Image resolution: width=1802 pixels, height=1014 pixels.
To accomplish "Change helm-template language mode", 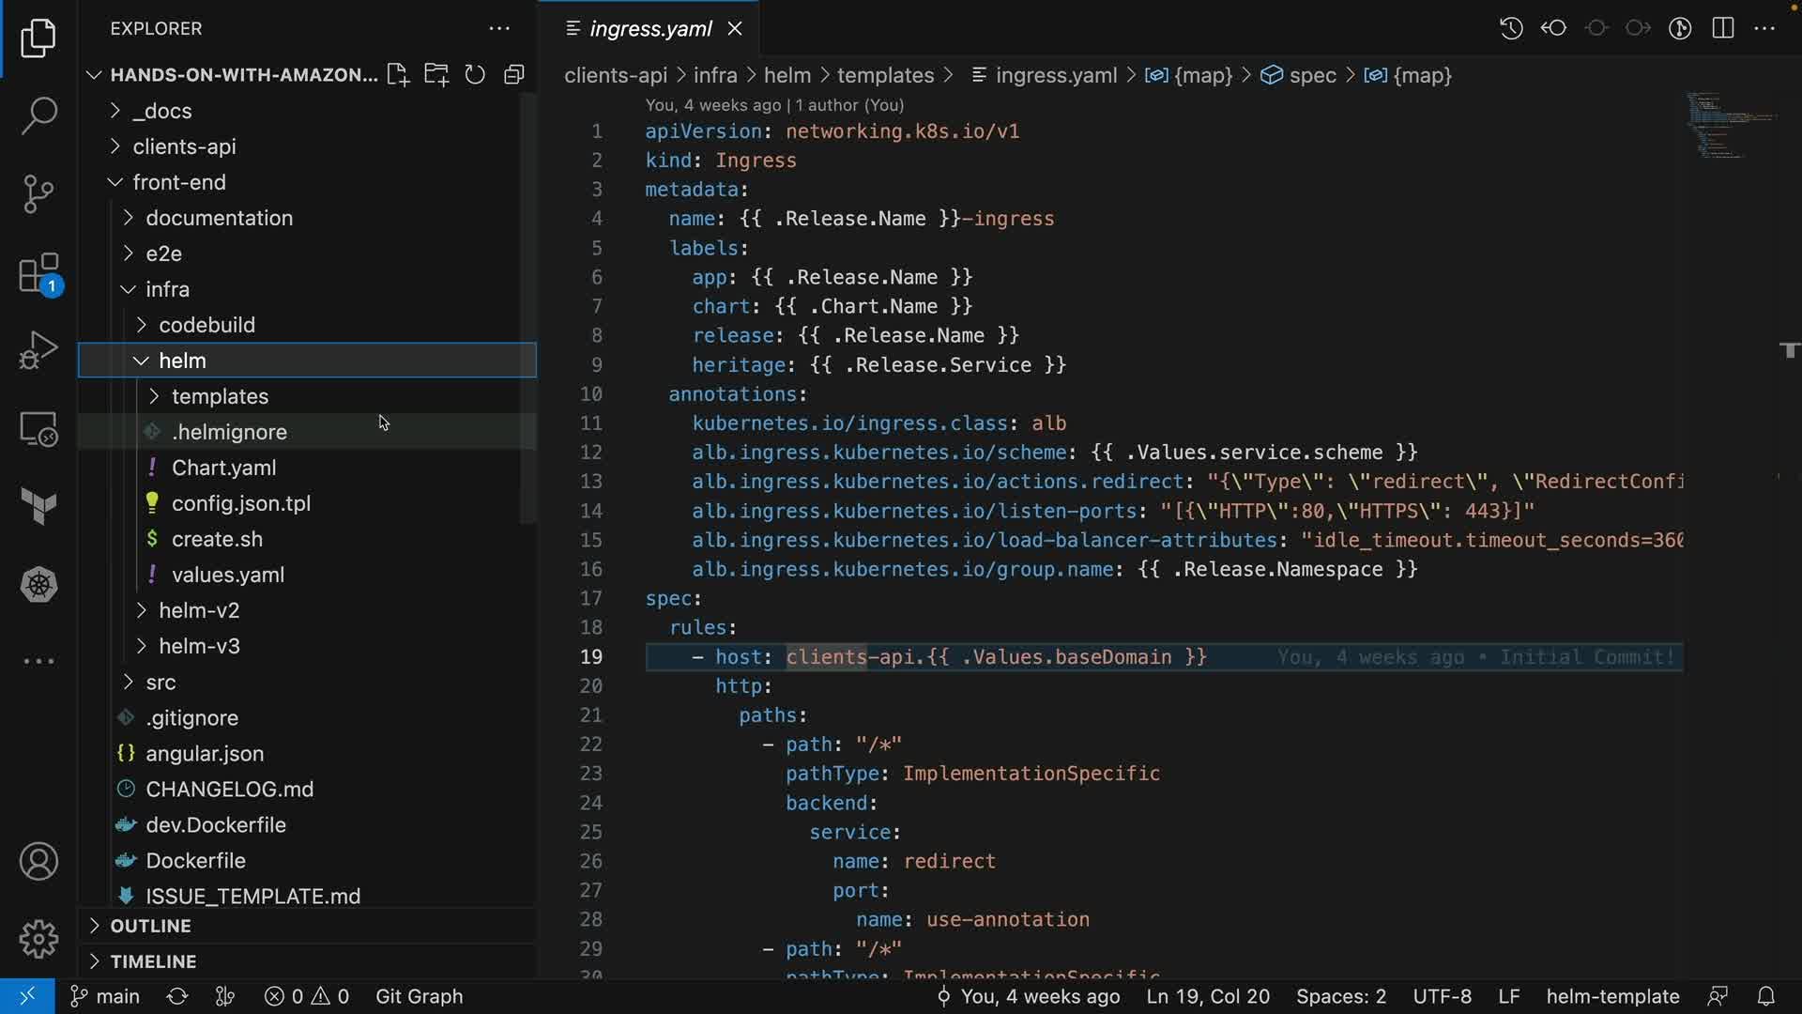I will tap(1611, 996).
